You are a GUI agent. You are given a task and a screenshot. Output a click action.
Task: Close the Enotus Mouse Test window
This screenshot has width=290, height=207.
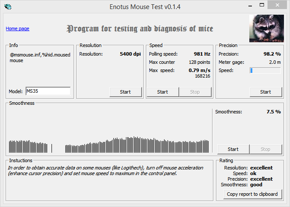click(277, 5)
